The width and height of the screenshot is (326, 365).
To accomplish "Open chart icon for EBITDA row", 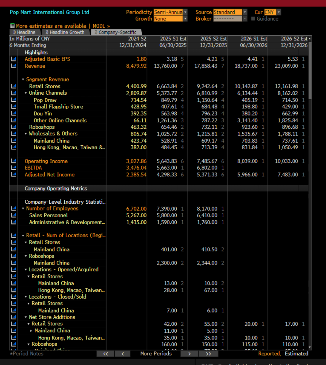I will (x=13, y=168).
